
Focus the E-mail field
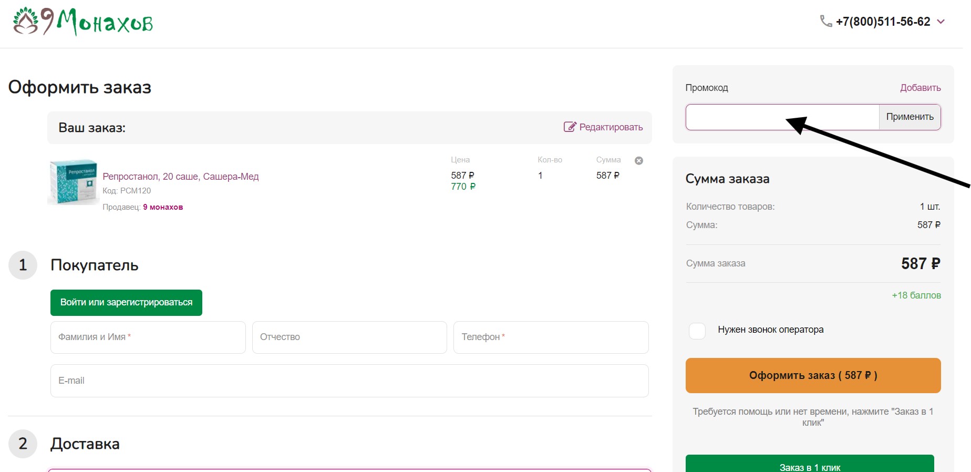[349, 381]
